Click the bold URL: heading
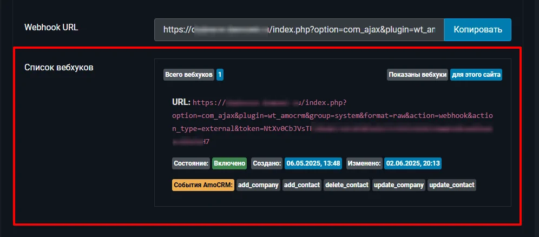This screenshot has height=237, width=539. 181,102
